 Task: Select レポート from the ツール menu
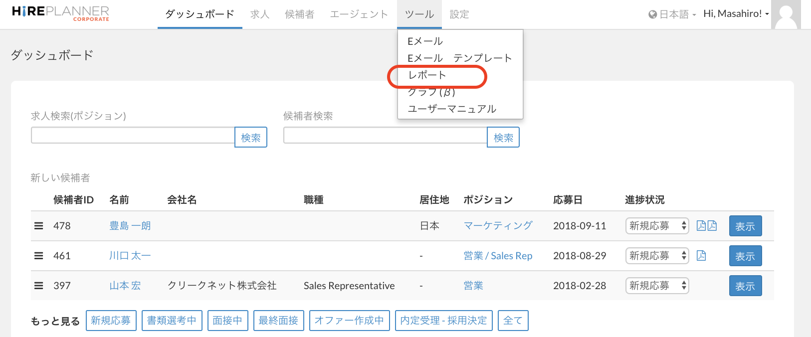pos(427,75)
